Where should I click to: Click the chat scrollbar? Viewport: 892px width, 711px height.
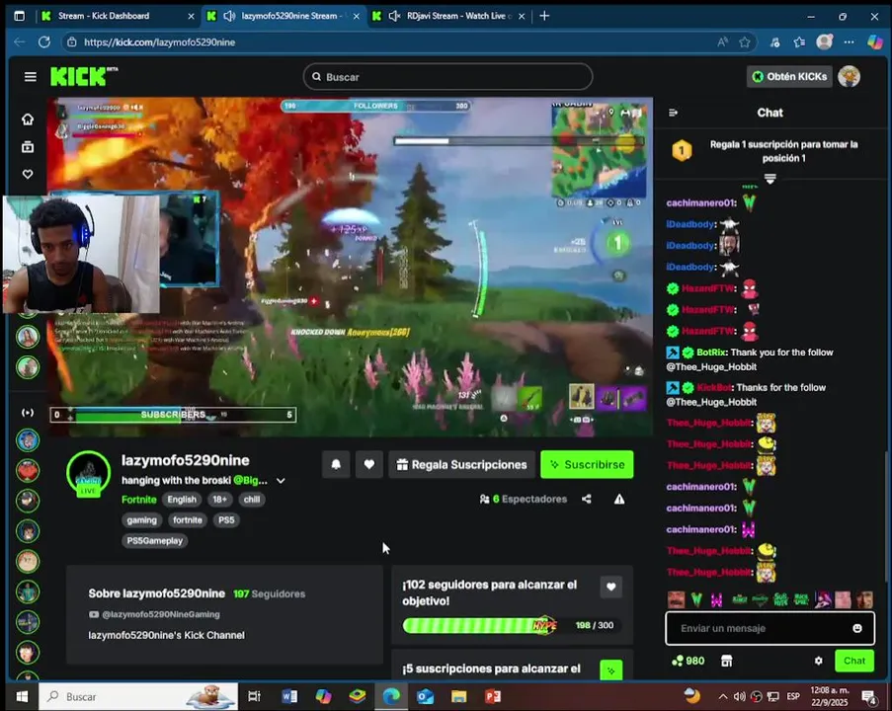coord(886,516)
